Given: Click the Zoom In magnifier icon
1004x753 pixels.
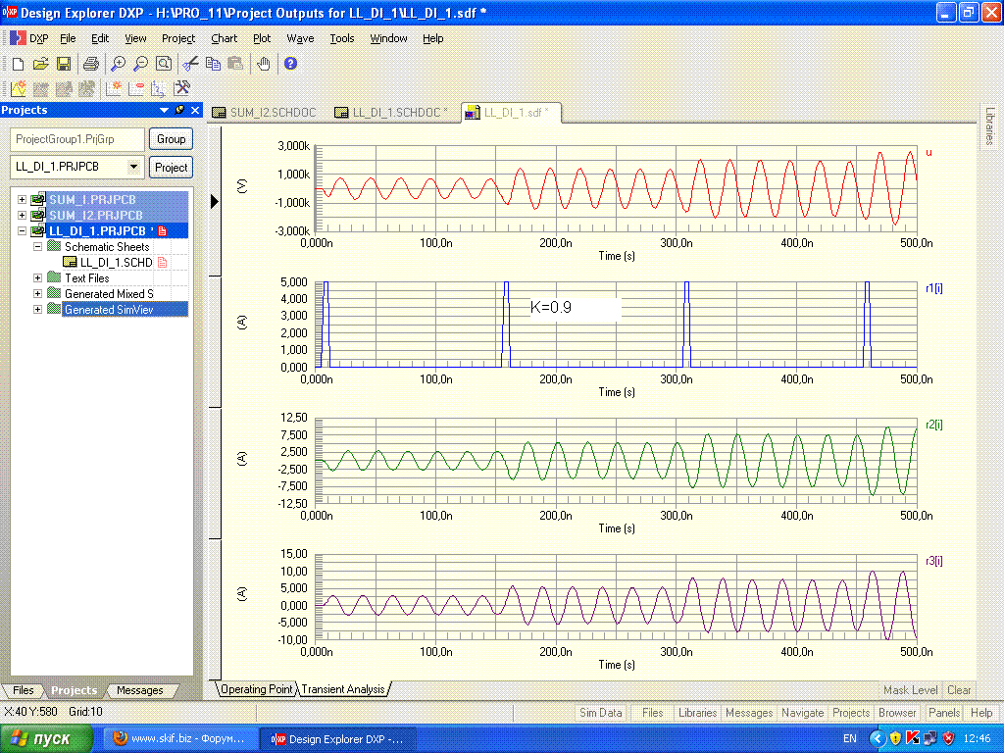Looking at the screenshot, I should (118, 64).
